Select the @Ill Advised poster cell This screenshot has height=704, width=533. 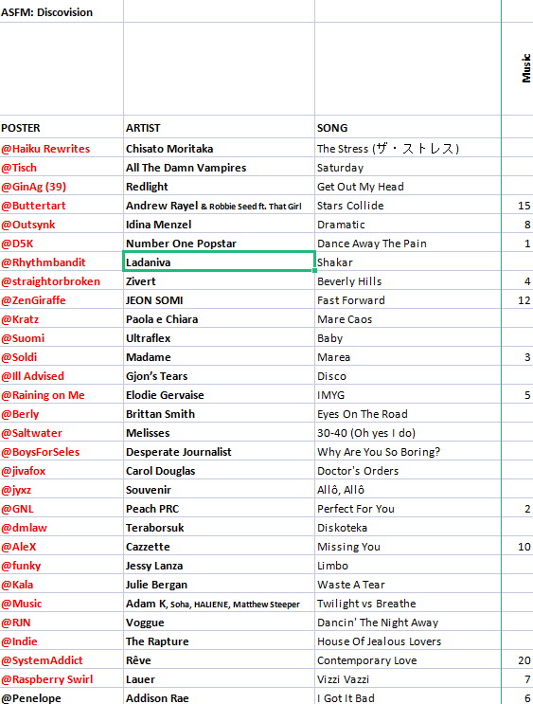(x=62, y=376)
